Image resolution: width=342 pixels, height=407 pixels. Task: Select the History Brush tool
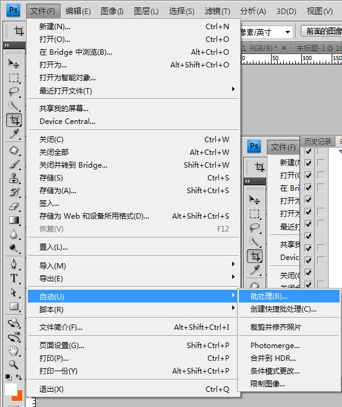14,193
